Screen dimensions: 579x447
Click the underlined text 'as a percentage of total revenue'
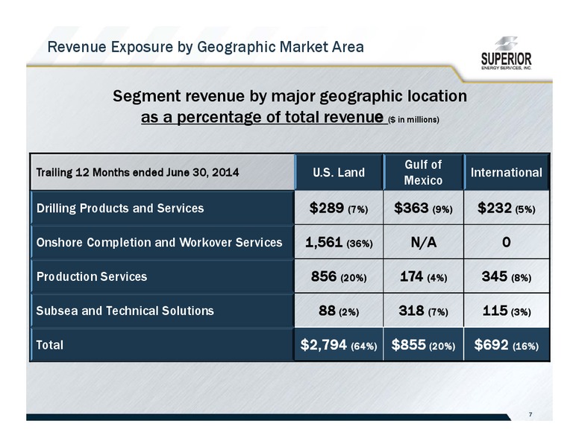point(262,117)
